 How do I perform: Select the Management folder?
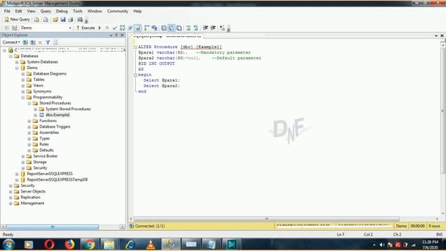[x=32, y=203]
